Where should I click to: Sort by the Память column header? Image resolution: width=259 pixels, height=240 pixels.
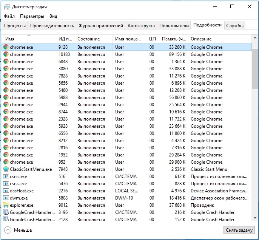pos(173,39)
